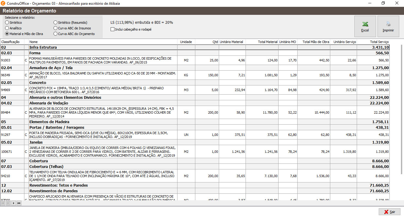
Task: Click the Classificação column header
Action: (x=12, y=42)
